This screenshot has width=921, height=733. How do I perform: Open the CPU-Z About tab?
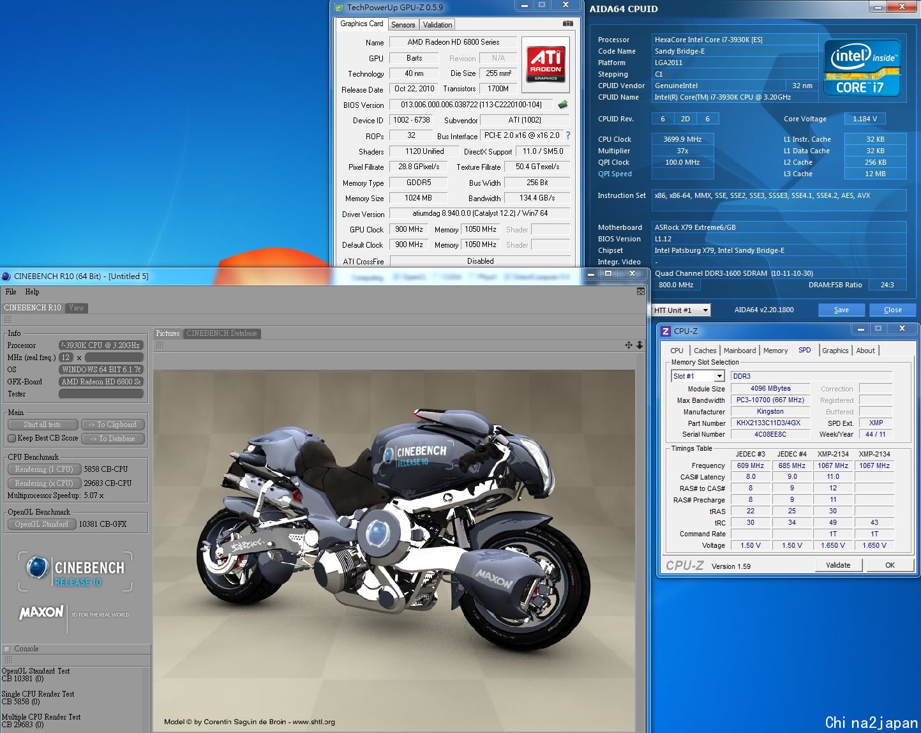pos(865,351)
